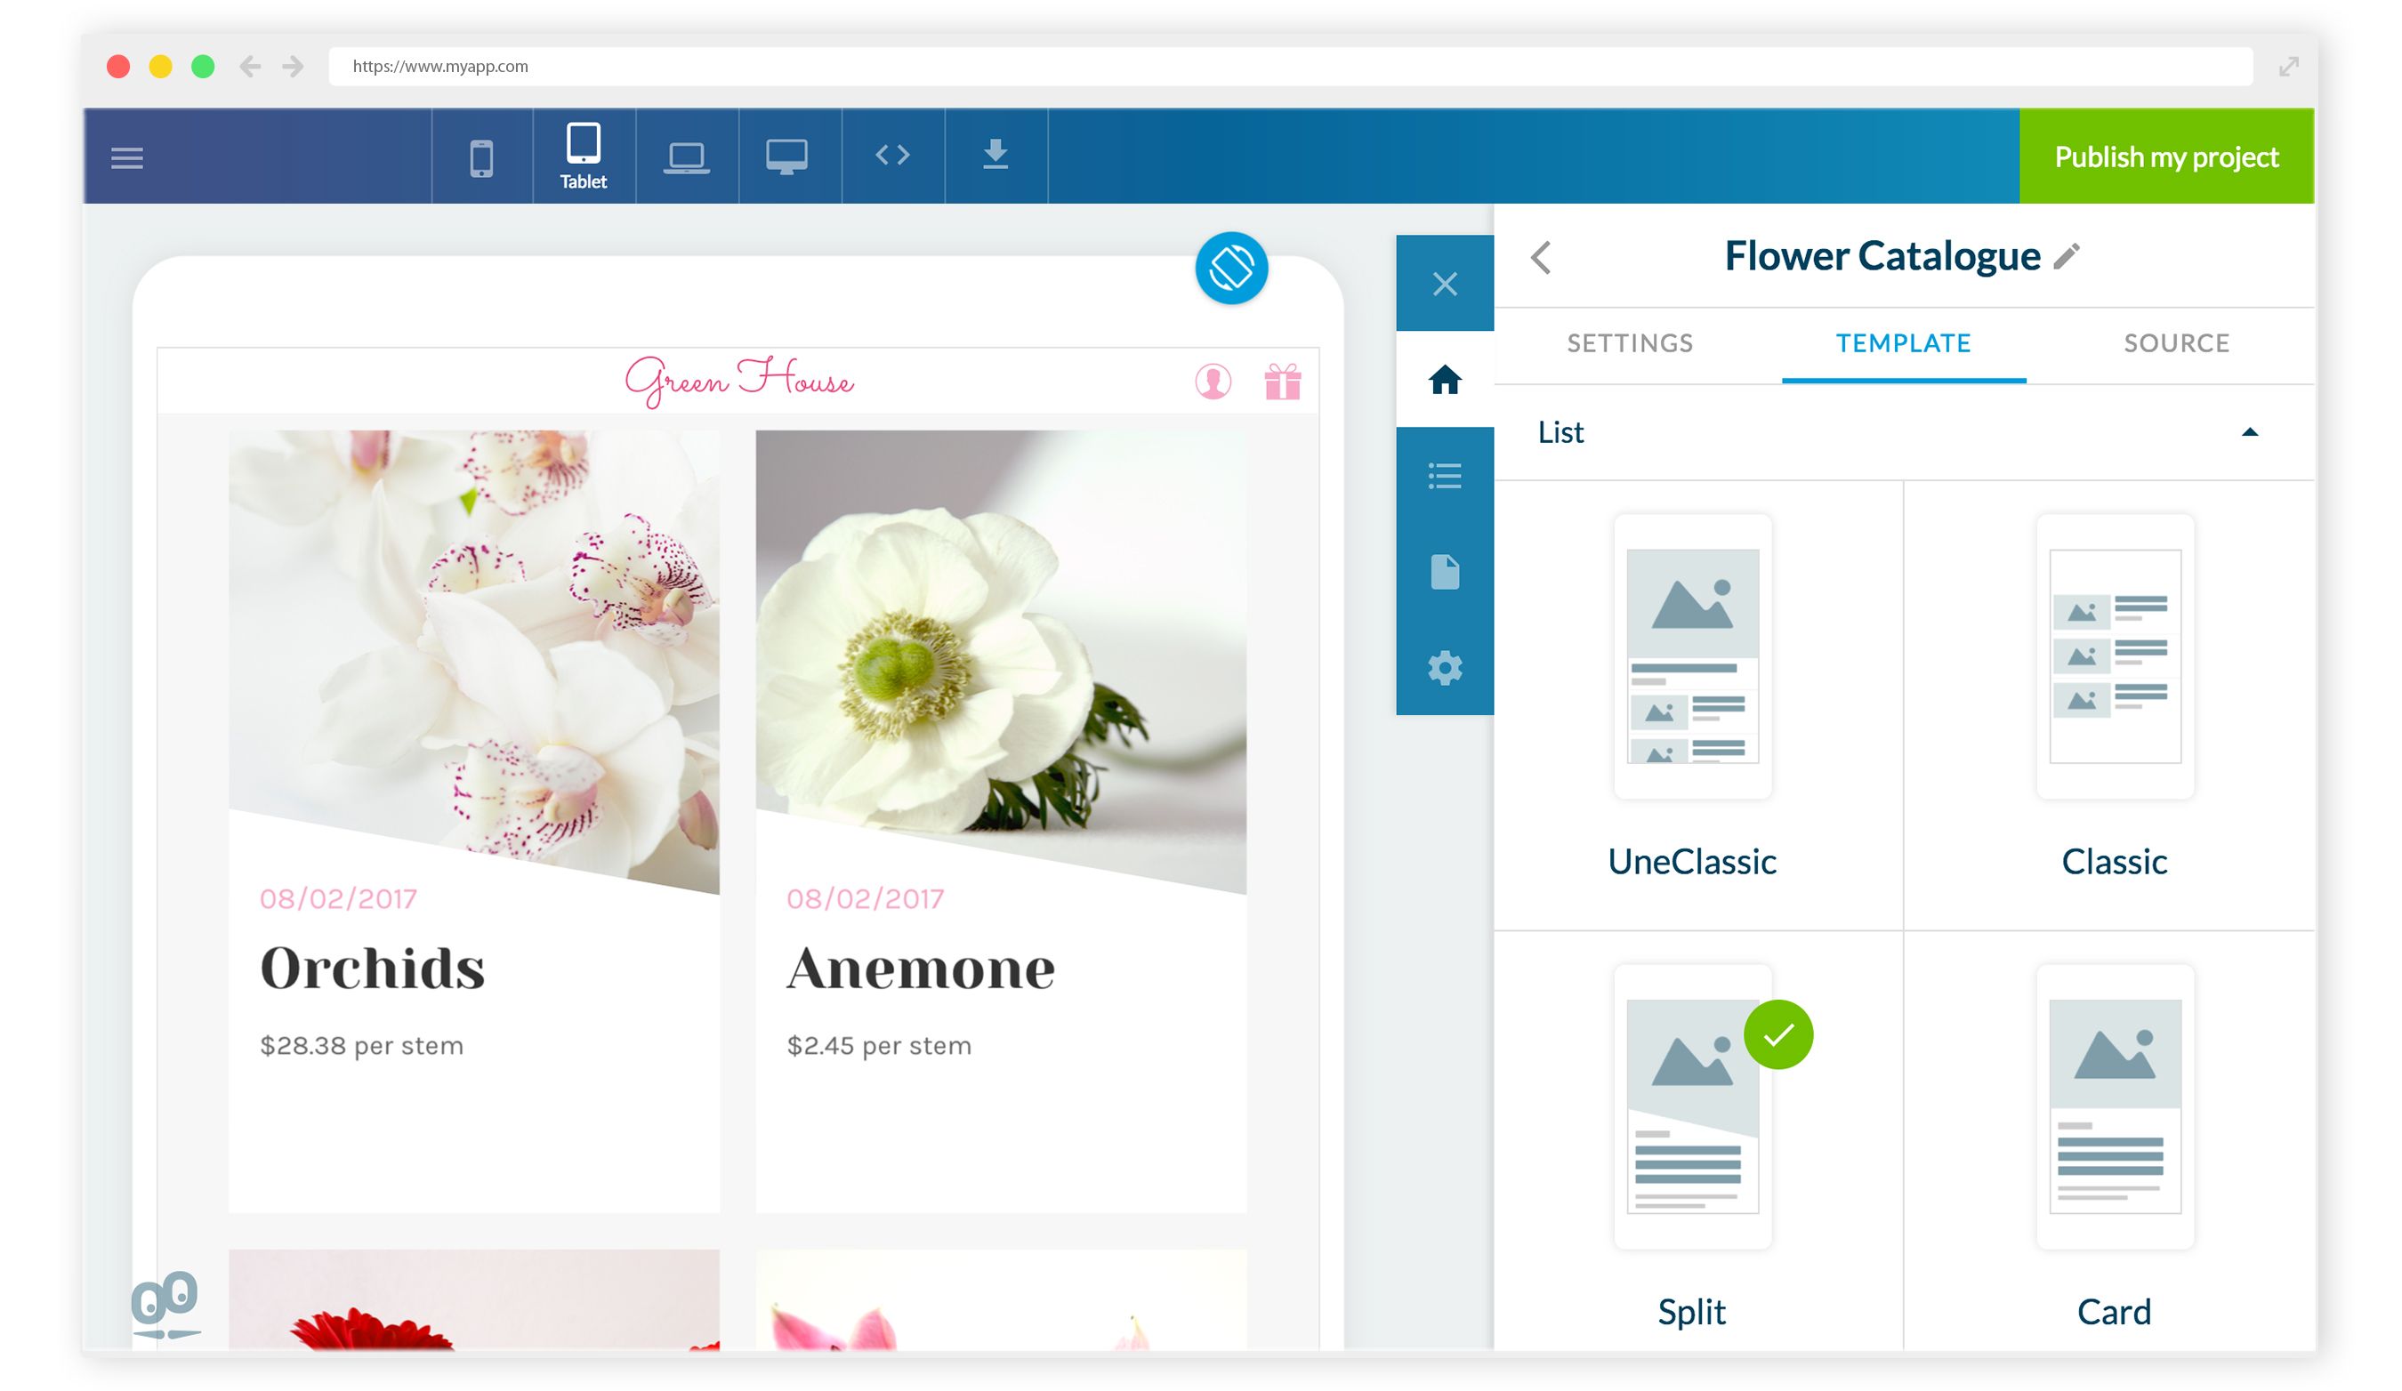Image resolution: width=2402 pixels, height=1391 pixels.
Task: Switch preview to mobile phone view
Action: click(482, 157)
